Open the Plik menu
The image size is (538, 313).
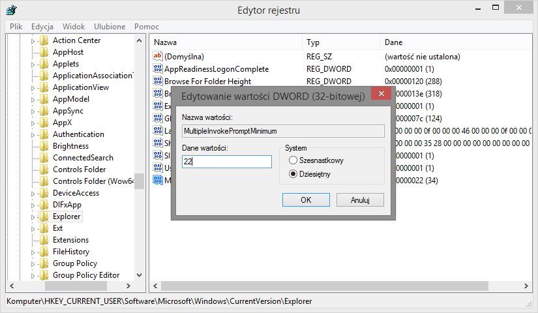16,27
